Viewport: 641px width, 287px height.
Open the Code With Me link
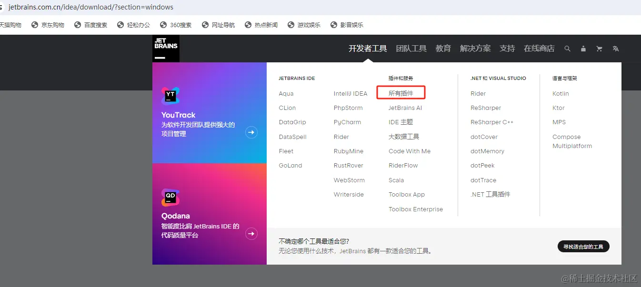[x=410, y=151]
